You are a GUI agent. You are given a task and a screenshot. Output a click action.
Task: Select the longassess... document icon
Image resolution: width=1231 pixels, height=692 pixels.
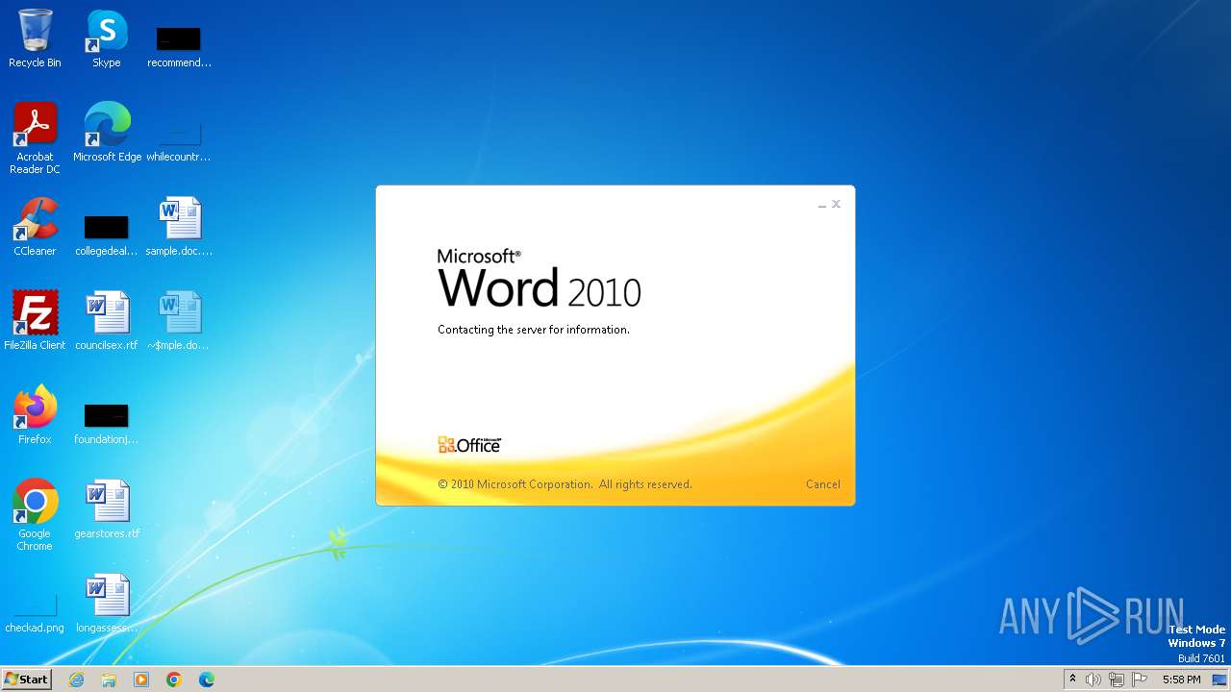tap(107, 604)
